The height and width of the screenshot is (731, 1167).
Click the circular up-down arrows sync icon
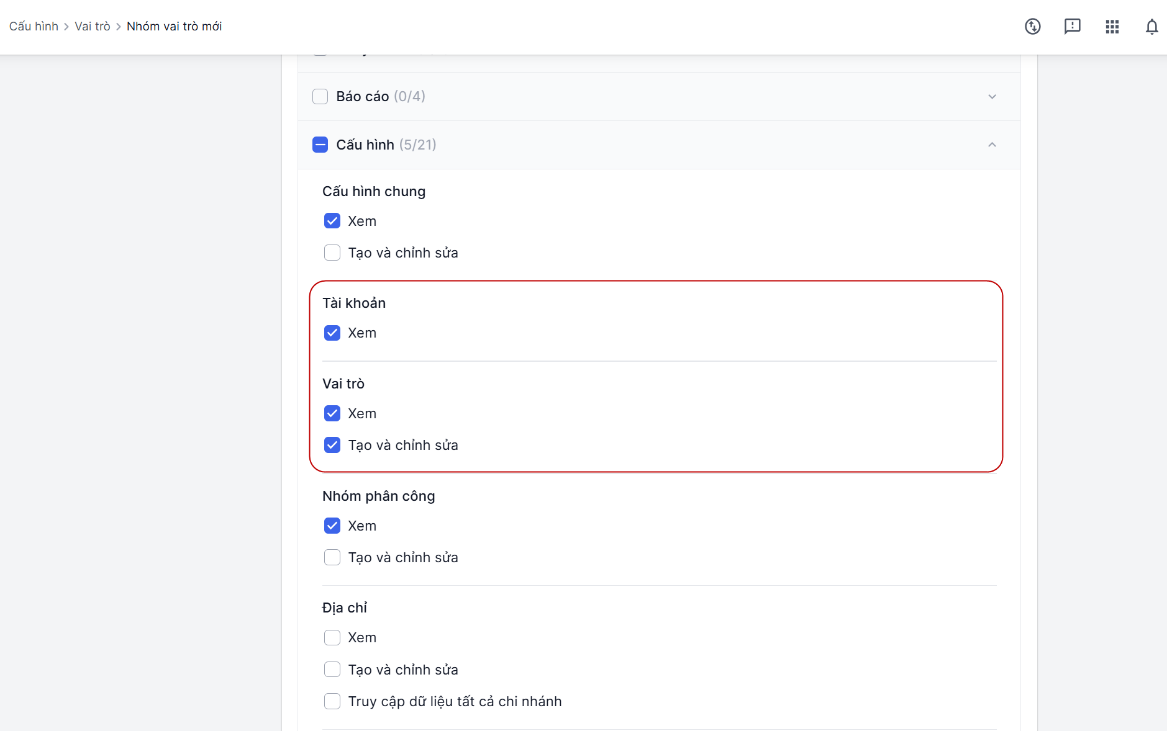(1032, 27)
